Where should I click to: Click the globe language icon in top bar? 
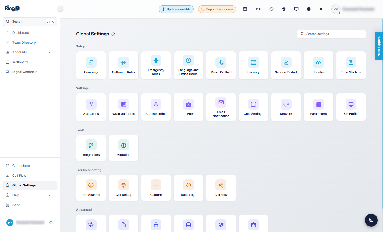(x=308, y=9)
